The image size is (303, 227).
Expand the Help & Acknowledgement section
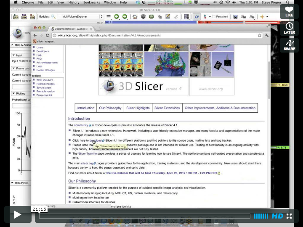click(x=13, y=45)
